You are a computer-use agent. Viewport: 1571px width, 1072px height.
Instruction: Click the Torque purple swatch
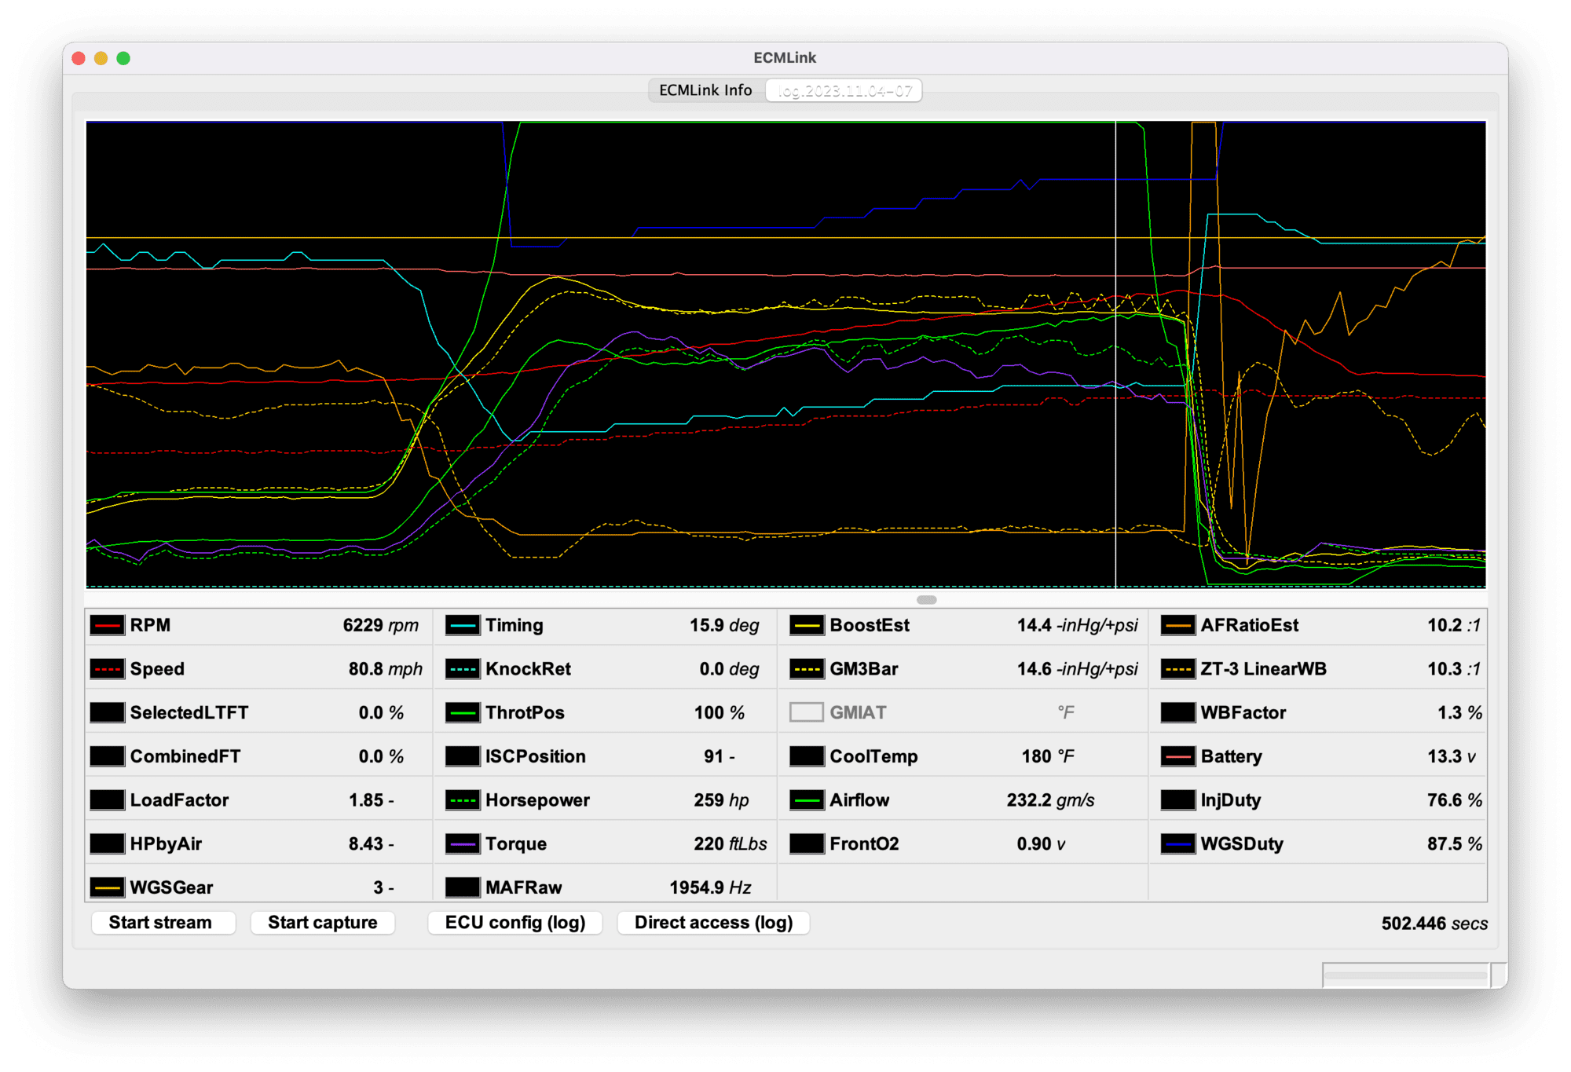click(463, 843)
